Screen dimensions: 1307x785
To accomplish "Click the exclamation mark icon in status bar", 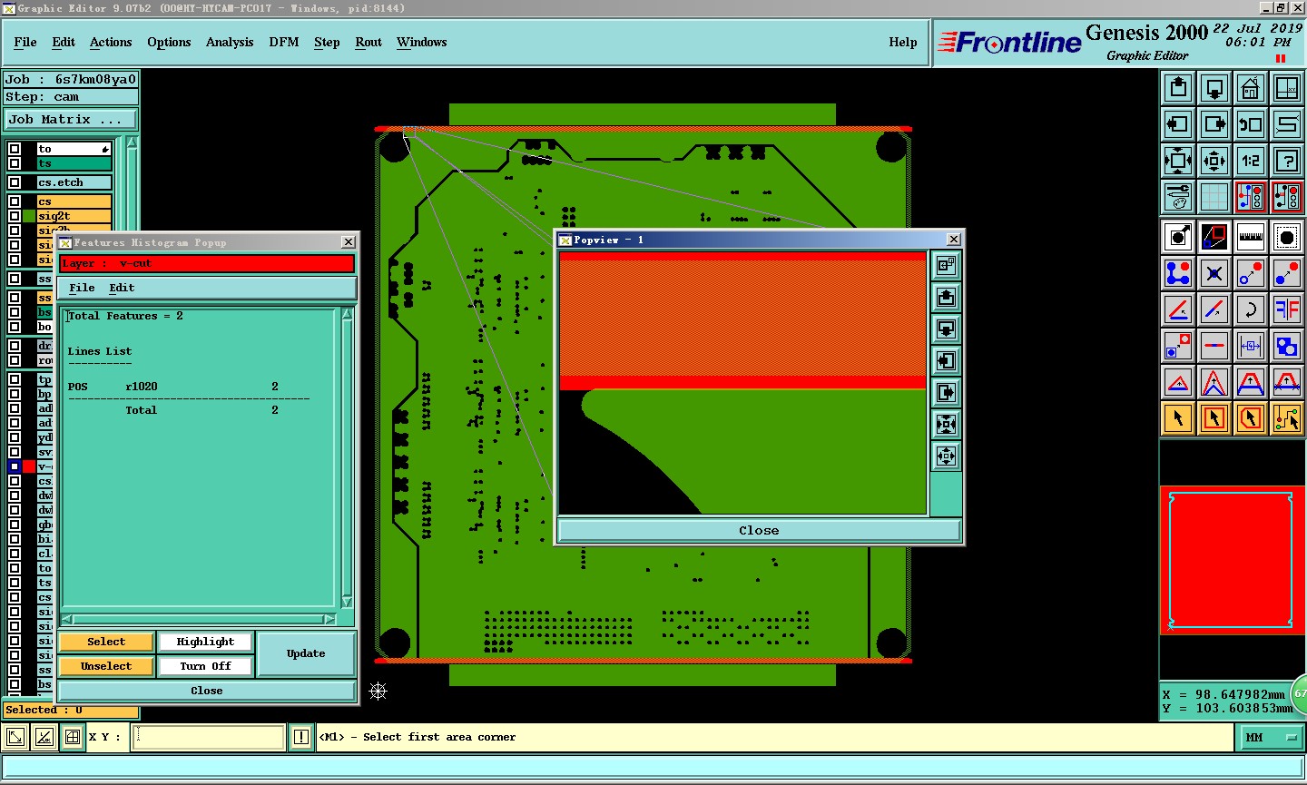I will [x=301, y=737].
